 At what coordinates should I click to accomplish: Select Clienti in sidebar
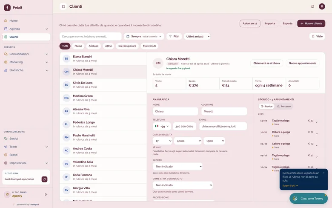26,37
